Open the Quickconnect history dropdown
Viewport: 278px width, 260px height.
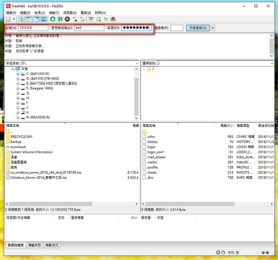pyautogui.click(x=213, y=28)
